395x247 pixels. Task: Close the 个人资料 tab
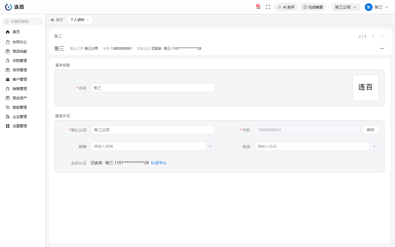click(x=88, y=20)
